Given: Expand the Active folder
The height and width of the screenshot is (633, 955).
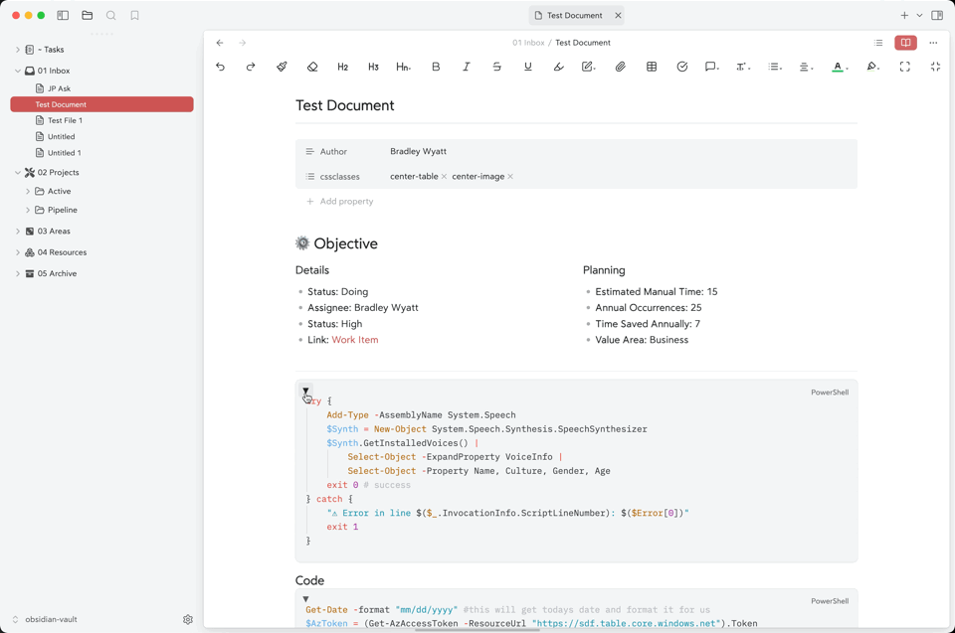Looking at the screenshot, I should click(28, 191).
